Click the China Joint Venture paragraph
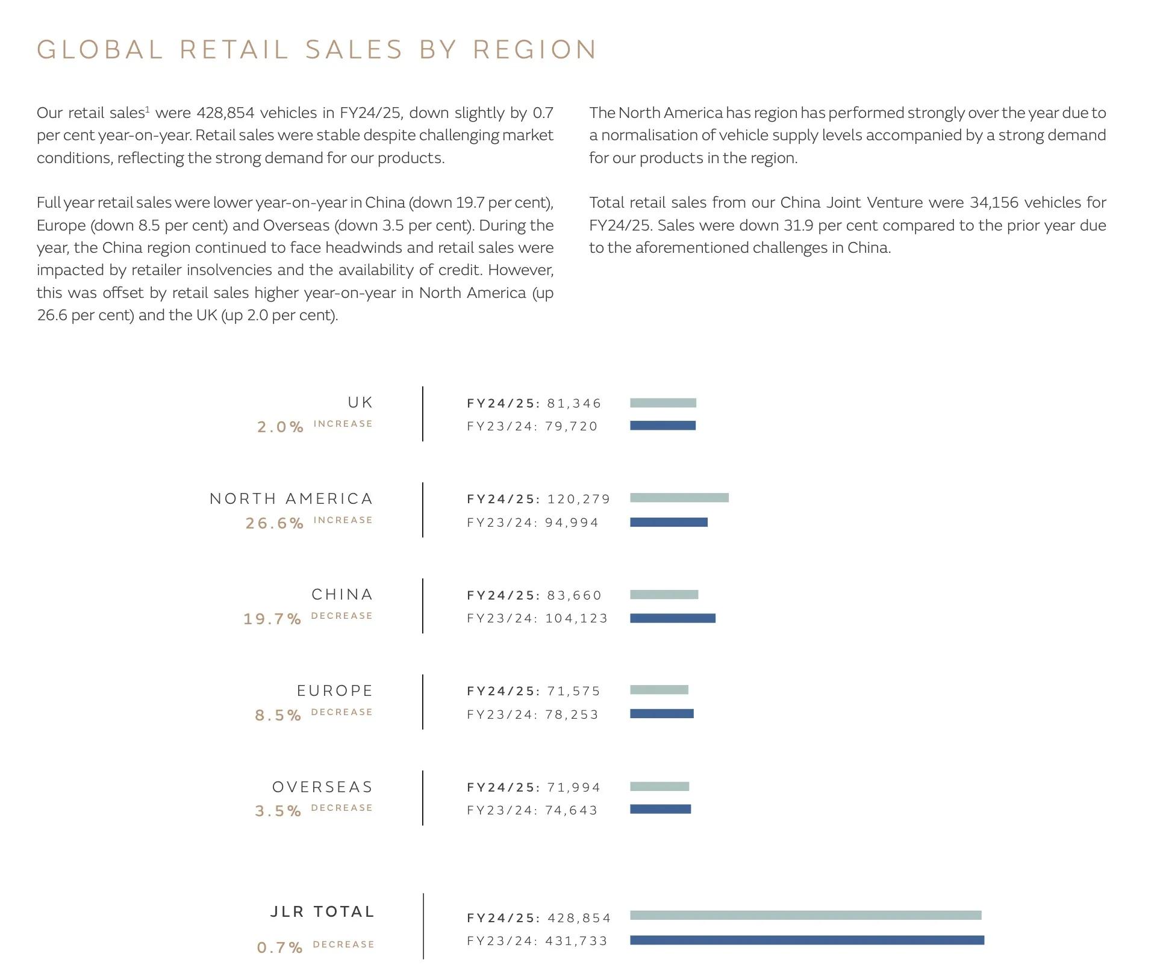The image size is (1160, 980). pyautogui.click(x=847, y=225)
